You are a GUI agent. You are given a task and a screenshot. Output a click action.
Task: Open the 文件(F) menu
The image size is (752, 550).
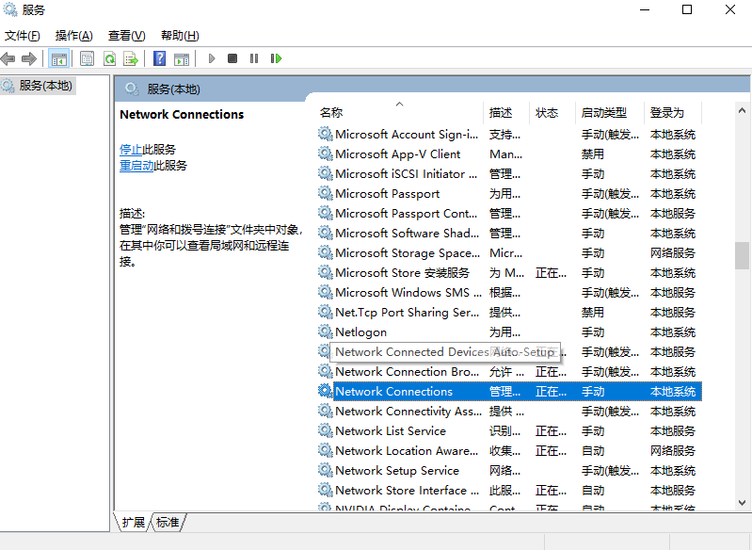coord(22,36)
